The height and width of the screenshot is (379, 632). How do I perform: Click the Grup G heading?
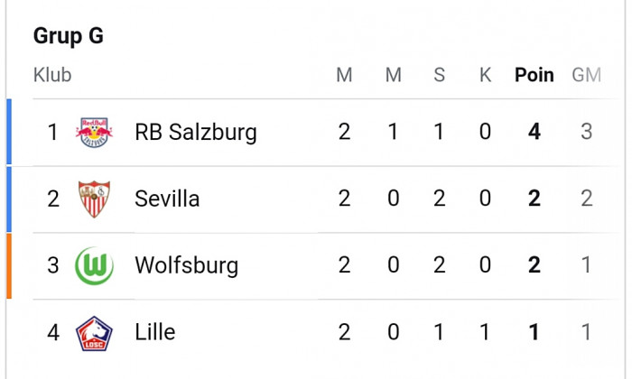69,36
